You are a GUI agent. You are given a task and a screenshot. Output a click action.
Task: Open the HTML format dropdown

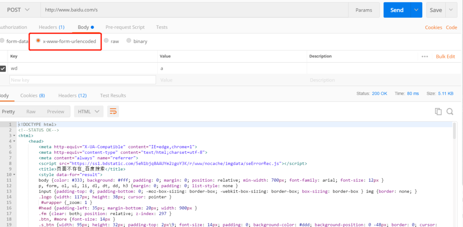89,111
